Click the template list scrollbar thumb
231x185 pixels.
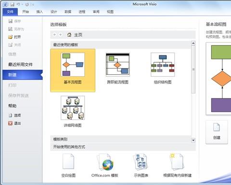tap(193, 69)
